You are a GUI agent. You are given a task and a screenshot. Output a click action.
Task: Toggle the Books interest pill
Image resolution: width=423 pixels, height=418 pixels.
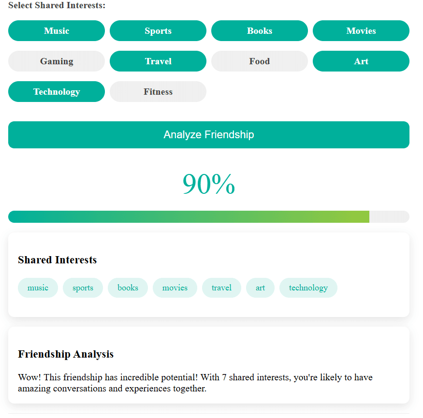pos(260,30)
